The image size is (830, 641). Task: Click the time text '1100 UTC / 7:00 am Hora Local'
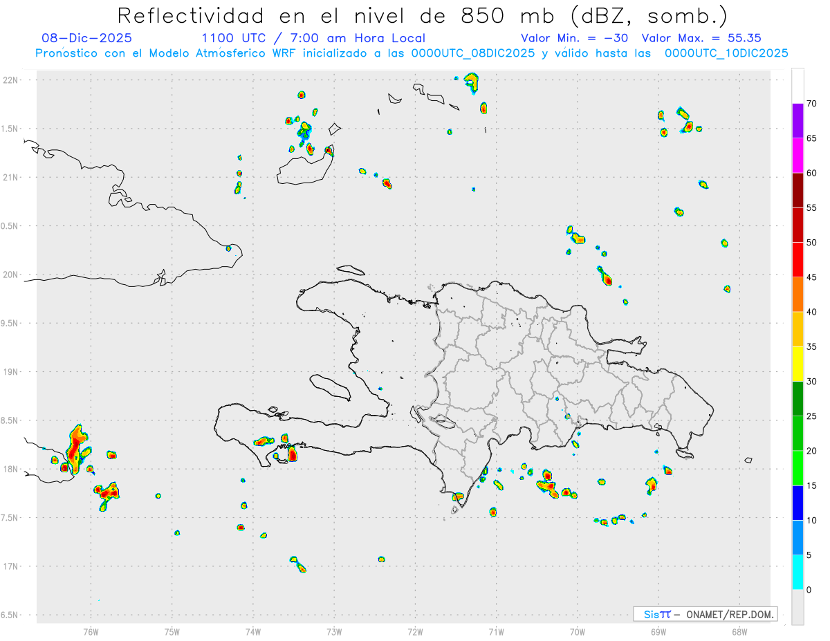coord(313,38)
